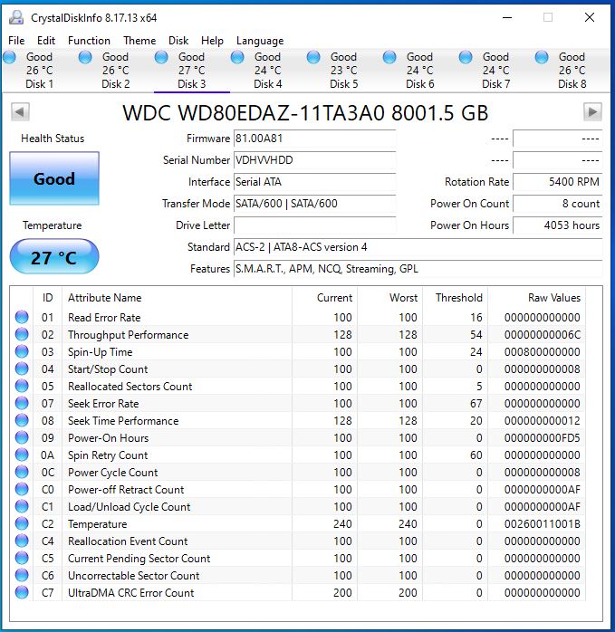Click status orb for Read Error Rate row
The width and height of the screenshot is (615, 632).
(x=22, y=317)
